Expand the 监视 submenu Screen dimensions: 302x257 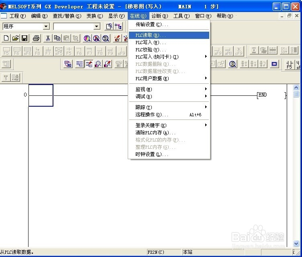point(169,89)
